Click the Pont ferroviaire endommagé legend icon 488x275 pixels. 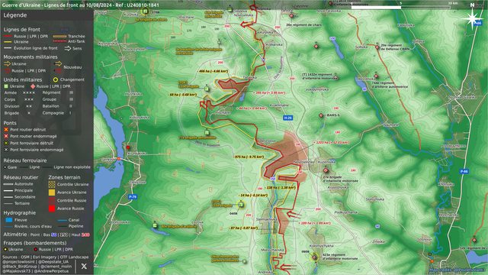(6, 150)
